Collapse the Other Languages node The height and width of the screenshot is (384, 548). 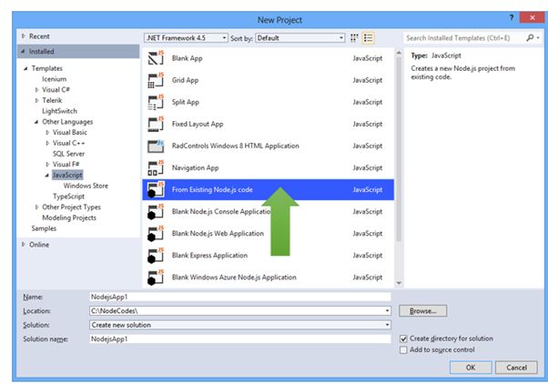[36, 122]
